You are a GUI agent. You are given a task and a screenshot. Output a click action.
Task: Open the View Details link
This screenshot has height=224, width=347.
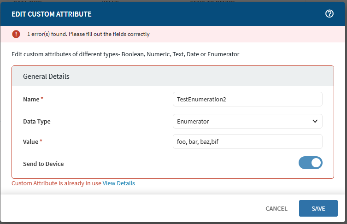119,183
